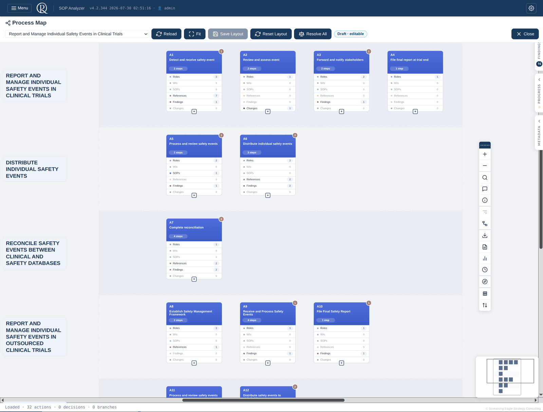This screenshot has height=412, width=543.
Task: Open the search magnifier tool
Action: pyautogui.click(x=485, y=177)
